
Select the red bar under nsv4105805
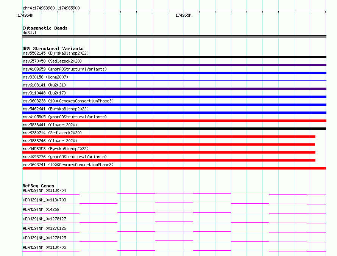pyautogui.click(x=174, y=121)
